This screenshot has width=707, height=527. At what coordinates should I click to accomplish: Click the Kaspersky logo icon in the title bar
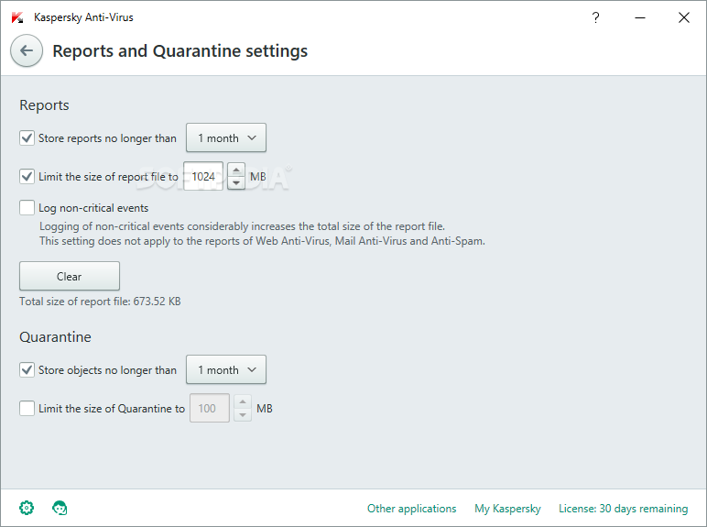(x=17, y=17)
